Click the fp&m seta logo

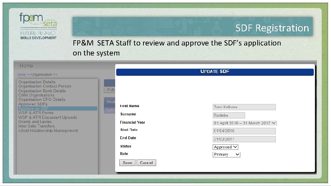(x=38, y=26)
